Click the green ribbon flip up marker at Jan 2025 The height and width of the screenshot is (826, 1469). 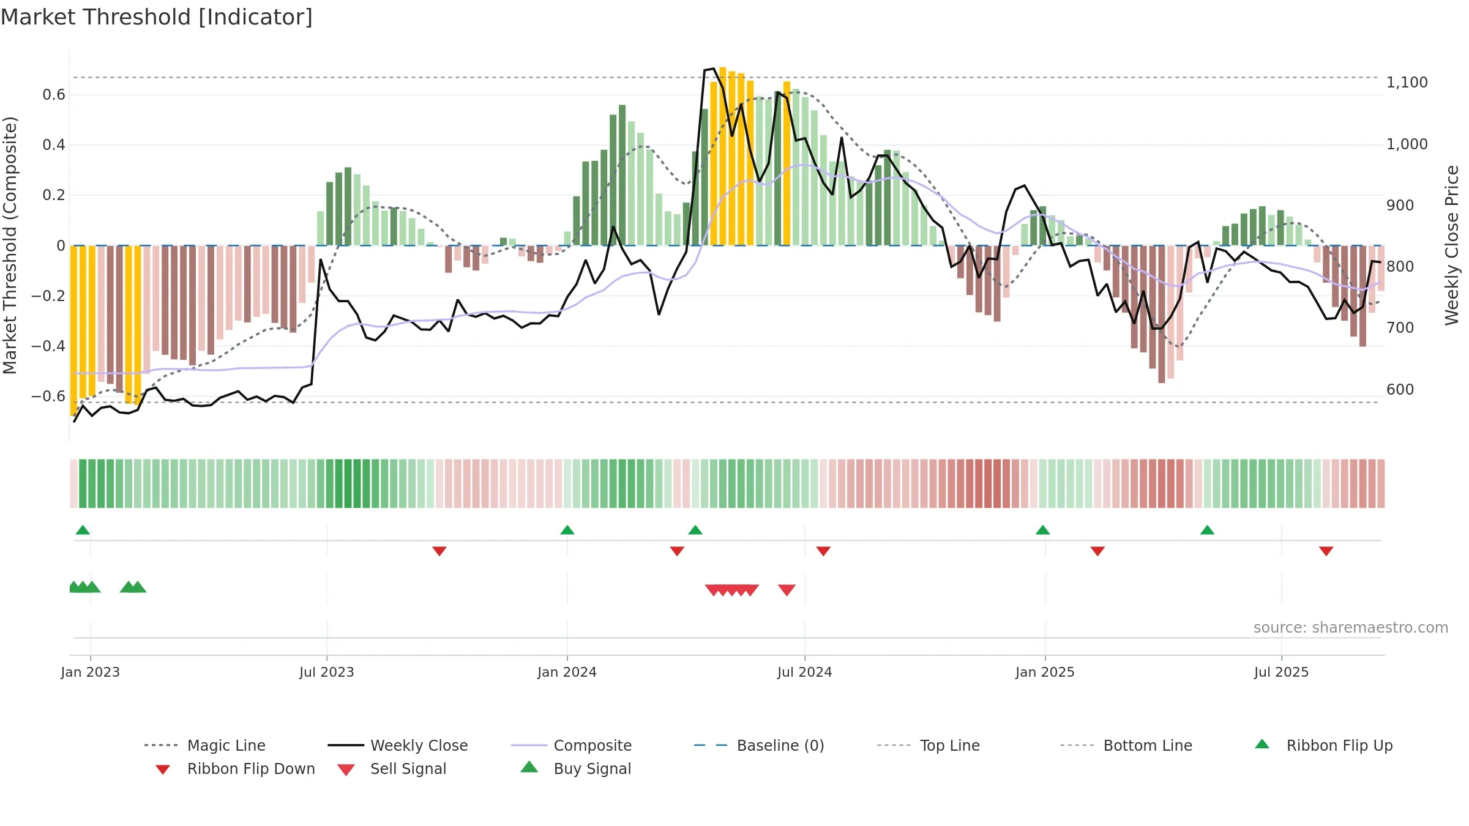tap(1043, 530)
